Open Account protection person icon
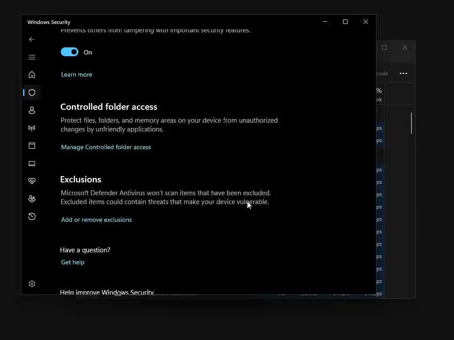 coord(32,110)
